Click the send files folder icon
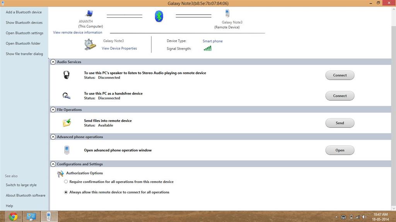Image resolution: width=396 pixels, height=222 pixels. coord(67,123)
